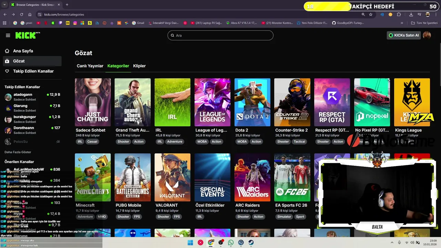Image resolution: width=441 pixels, height=248 pixels.
Task: Open the Sadece Sohbet category thumbnail
Action: point(93,102)
